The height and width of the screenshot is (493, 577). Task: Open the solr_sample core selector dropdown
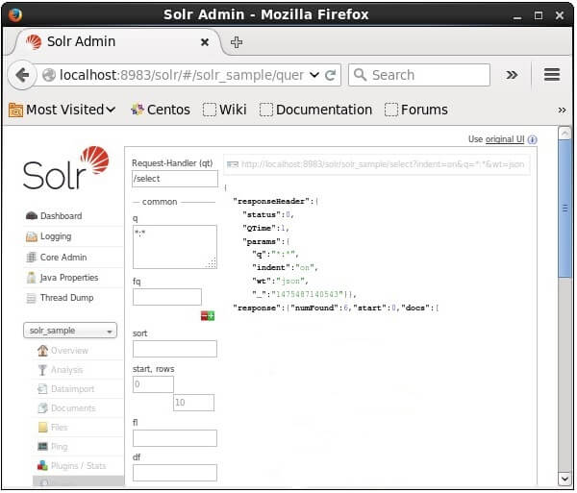[x=70, y=331]
